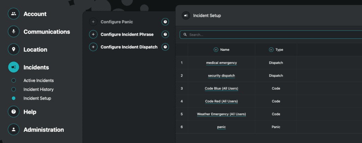362x143 pixels.
Task: Expand Configure Incident Phrase with plus button
Action: coord(93,34)
